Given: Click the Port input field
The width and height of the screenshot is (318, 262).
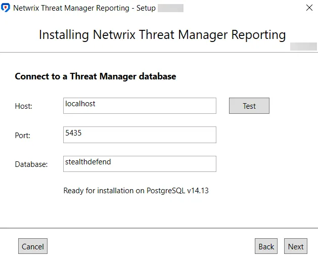Looking at the screenshot, I should click(x=140, y=135).
